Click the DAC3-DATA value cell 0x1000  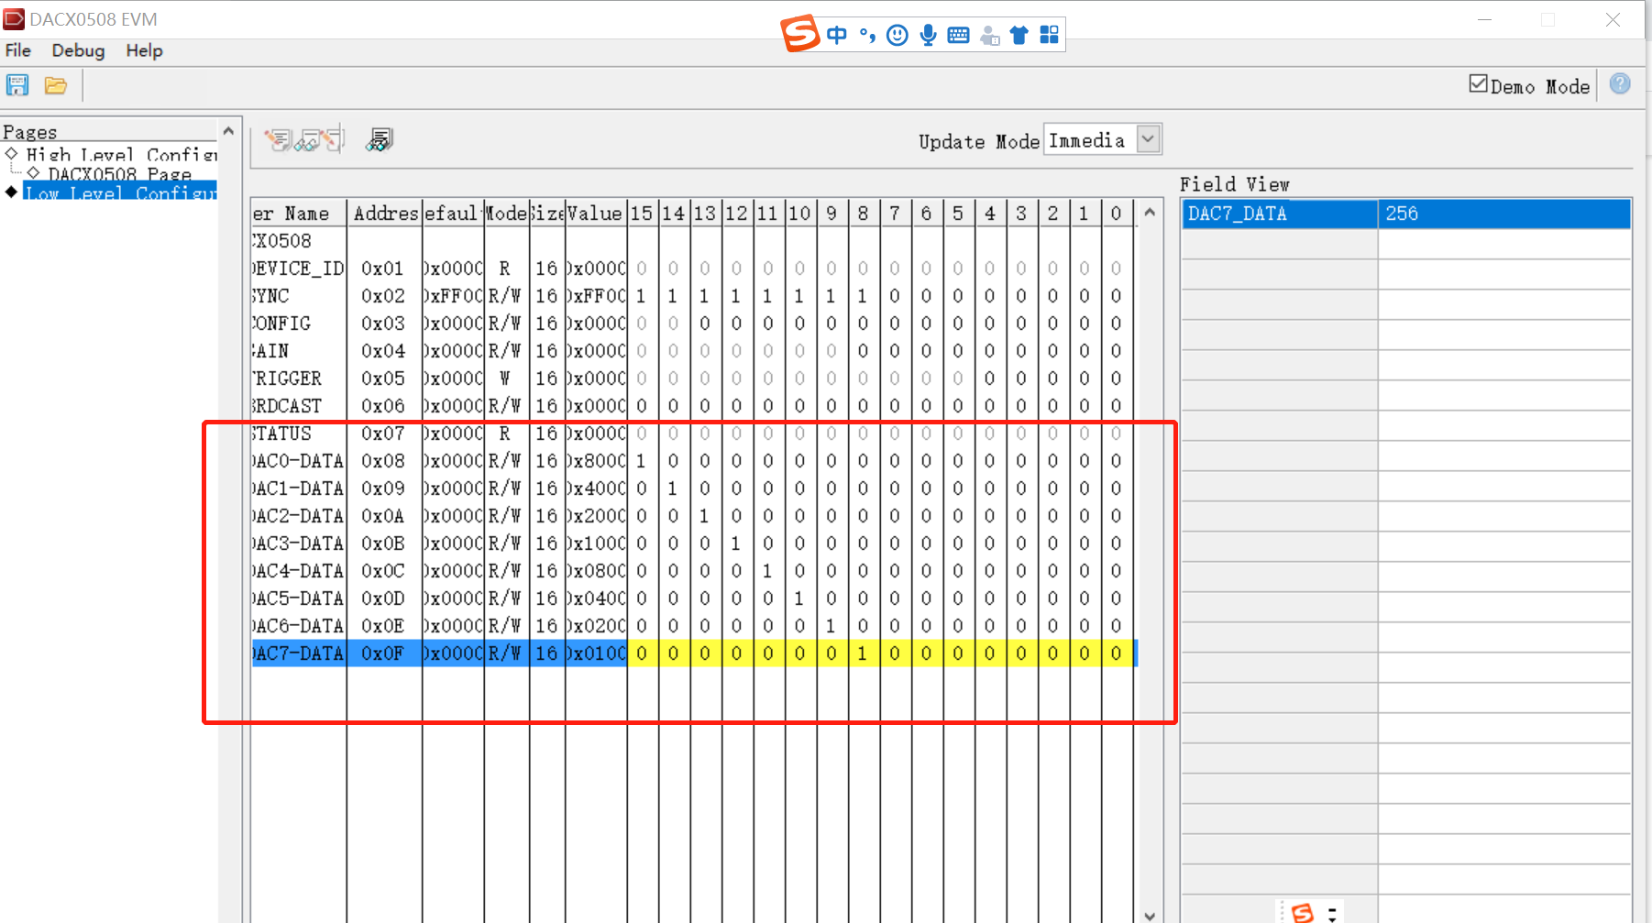click(596, 544)
